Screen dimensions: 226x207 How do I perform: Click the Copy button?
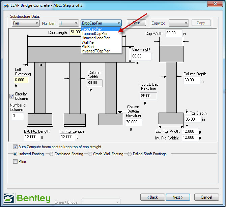click(201, 23)
